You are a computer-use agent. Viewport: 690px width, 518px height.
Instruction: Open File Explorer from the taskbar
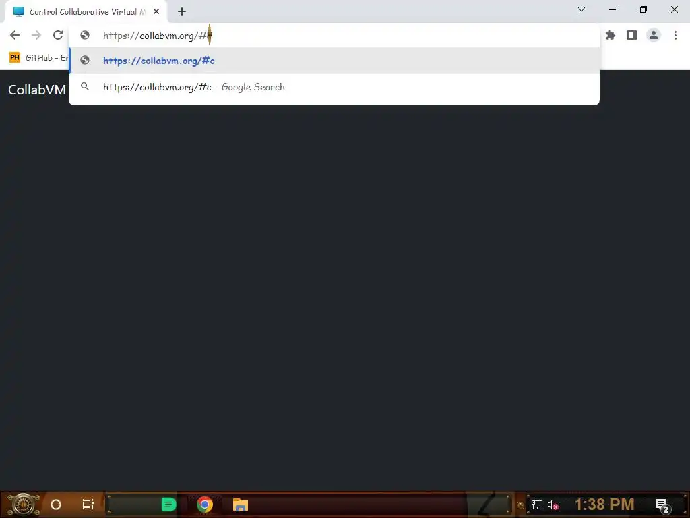pos(241,505)
